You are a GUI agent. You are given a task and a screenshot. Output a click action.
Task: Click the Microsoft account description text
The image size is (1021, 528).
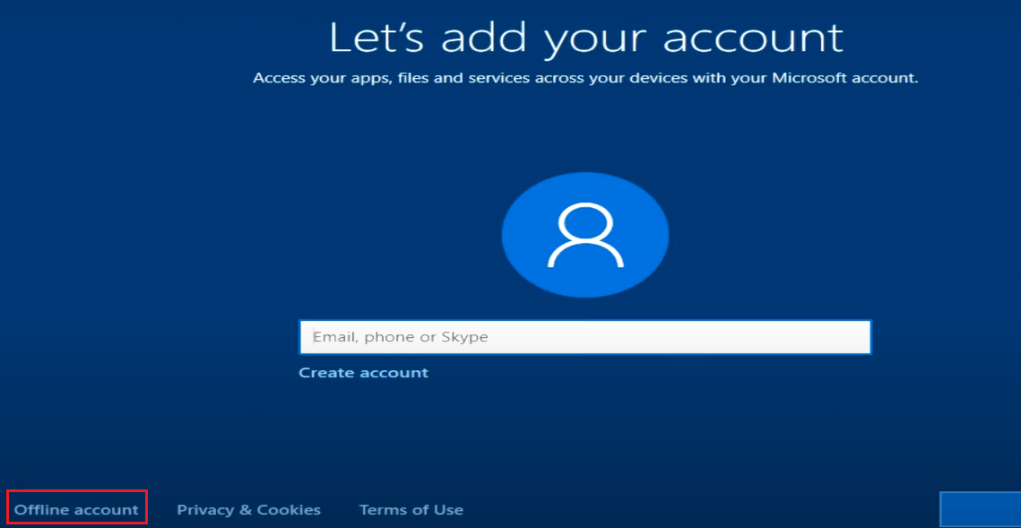(585, 78)
